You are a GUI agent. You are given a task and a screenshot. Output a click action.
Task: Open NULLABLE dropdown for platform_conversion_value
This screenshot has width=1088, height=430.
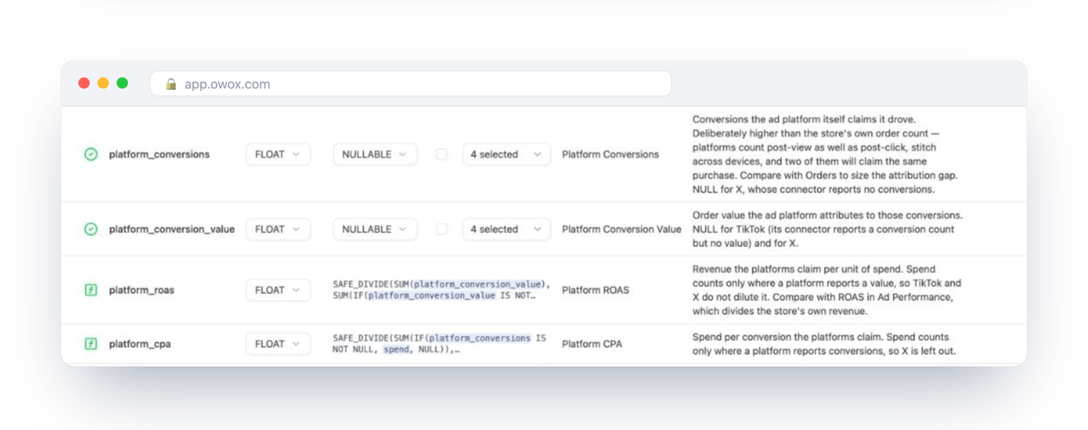(375, 229)
